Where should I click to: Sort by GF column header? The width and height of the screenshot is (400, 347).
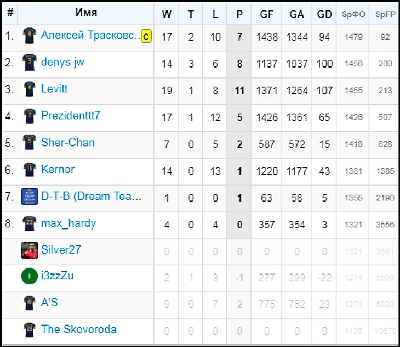(267, 14)
